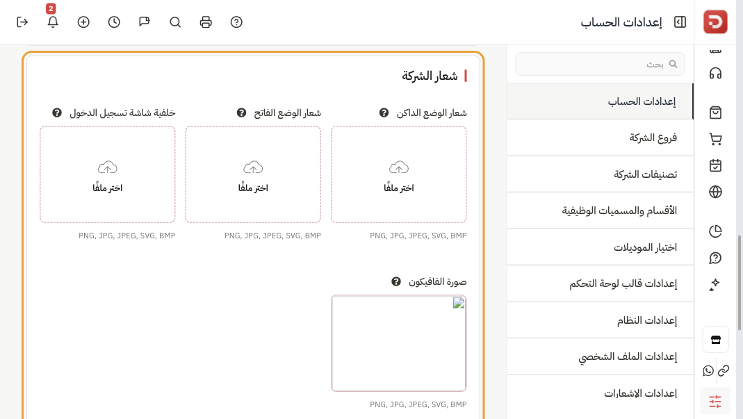Click the printer icon

click(x=206, y=22)
